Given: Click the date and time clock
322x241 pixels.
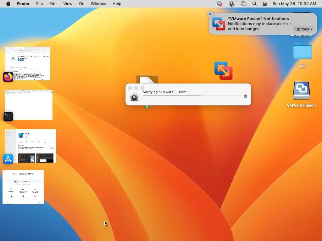Looking at the screenshot, I should pos(294,4).
